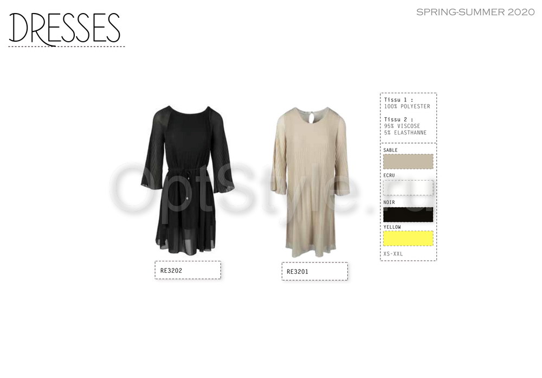
Task: Click the 95% VISCOSE composition text
Action: click(402, 126)
